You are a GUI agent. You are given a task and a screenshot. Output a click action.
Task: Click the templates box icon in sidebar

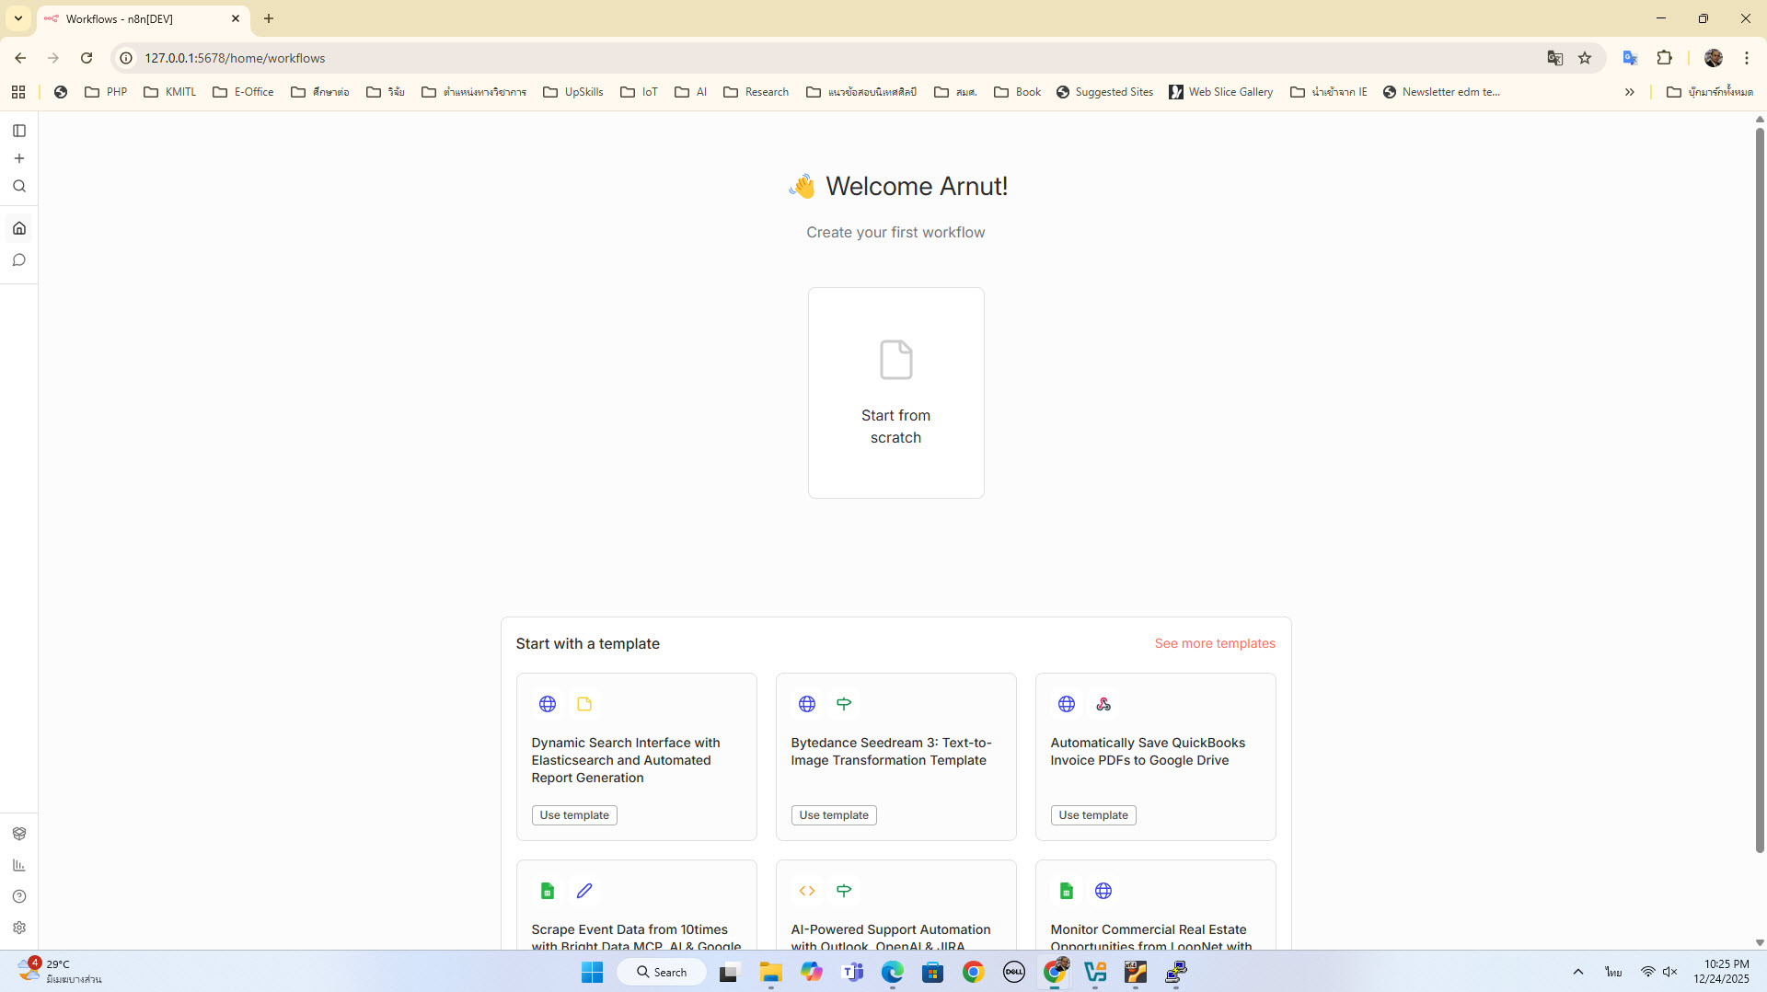tap(19, 834)
